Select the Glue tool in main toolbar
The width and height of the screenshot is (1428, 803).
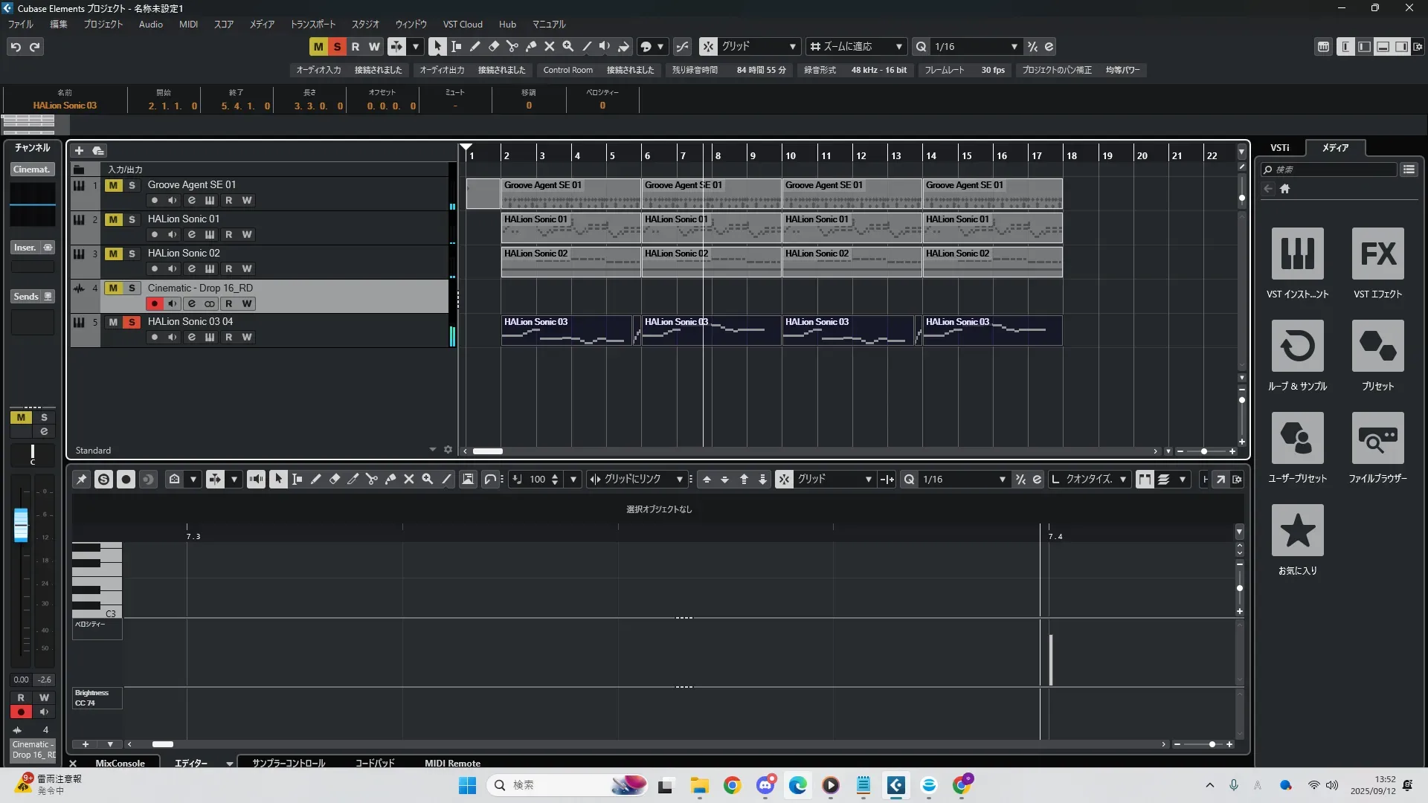(531, 46)
